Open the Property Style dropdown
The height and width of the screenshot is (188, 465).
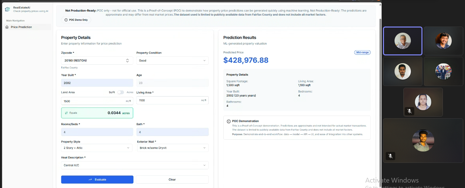(x=97, y=148)
